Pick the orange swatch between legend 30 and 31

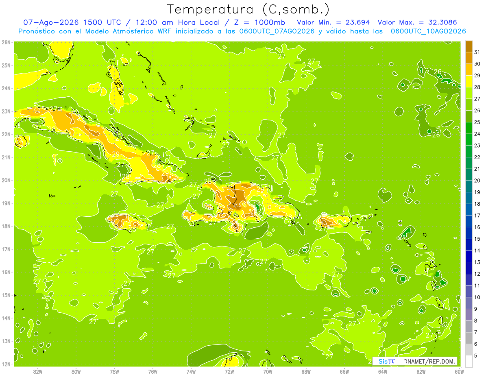(x=469, y=58)
